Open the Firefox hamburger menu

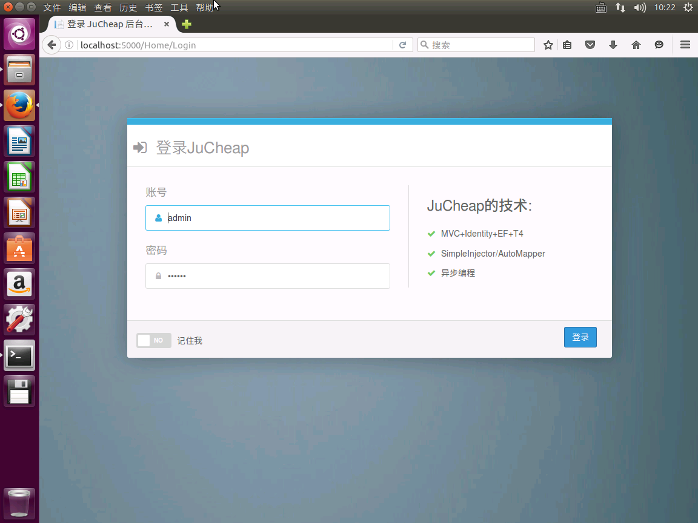(685, 45)
